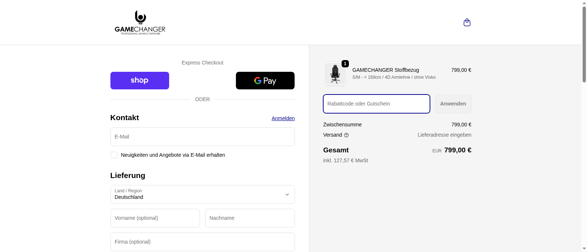Click the Anmelden login link

pyautogui.click(x=283, y=118)
